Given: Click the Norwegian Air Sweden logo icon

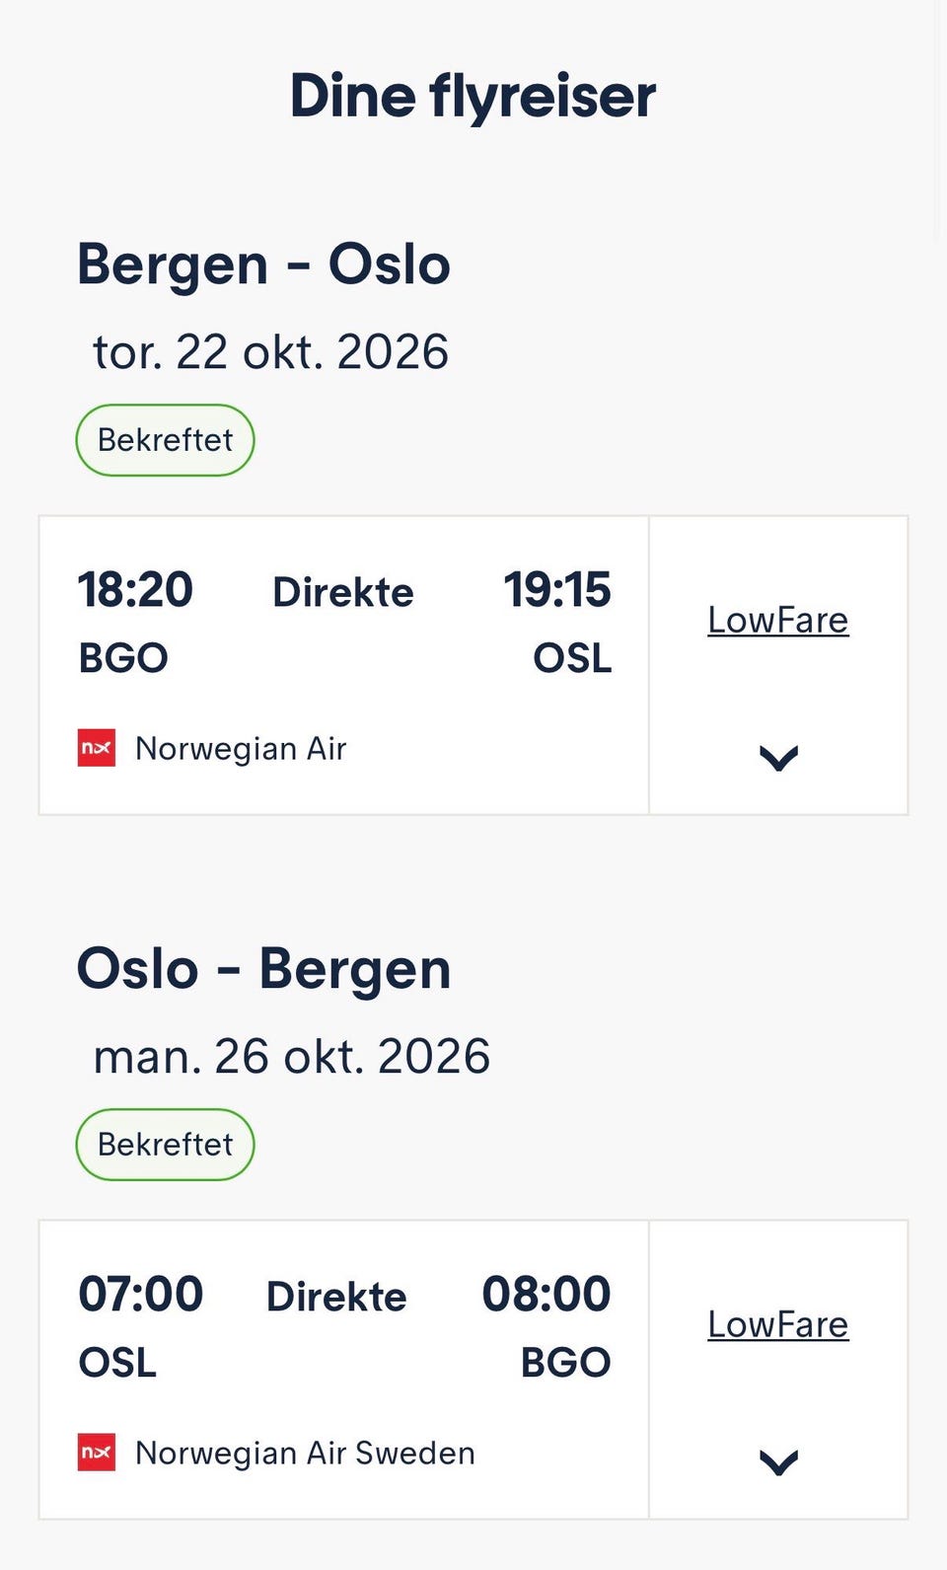Looking at the screenshot, I should [x=97, y=1453].
